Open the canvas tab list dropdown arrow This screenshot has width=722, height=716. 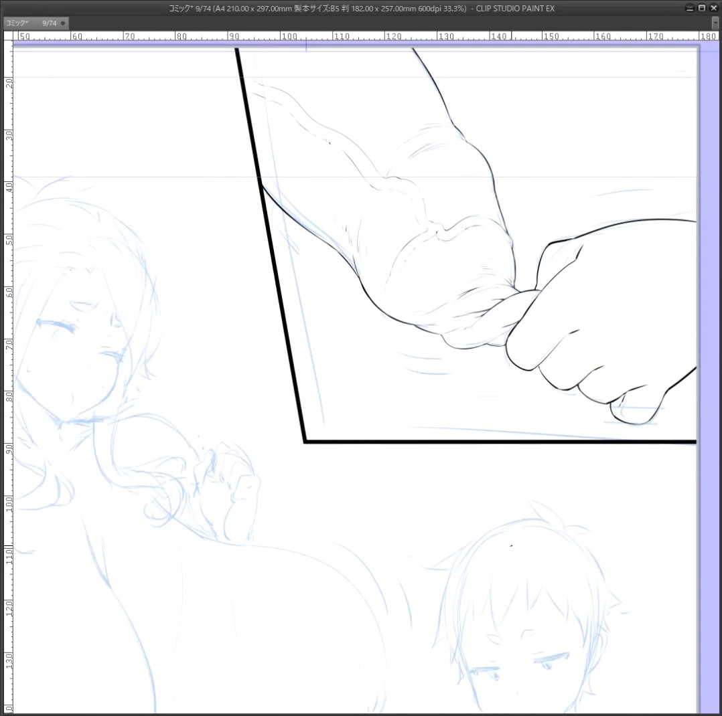(715, 23)
